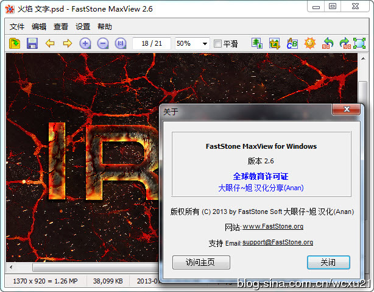Viewport: 374px width, 292px height.
Task: Open the resize image tree icon
Action: coord(257,43)
